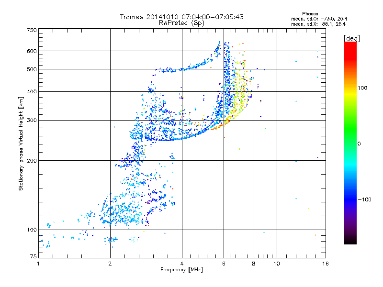Click the y-axis '300' tick label
Screen dimensions: 383x287
[x=32, y=121]
